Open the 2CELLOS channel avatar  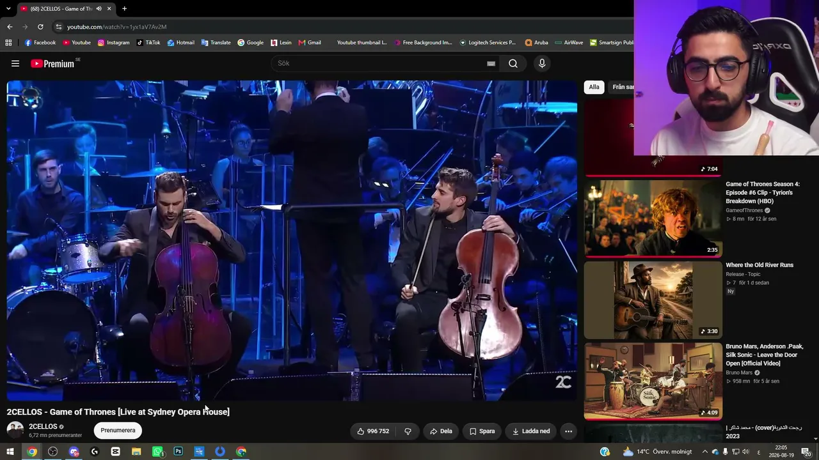15,430
